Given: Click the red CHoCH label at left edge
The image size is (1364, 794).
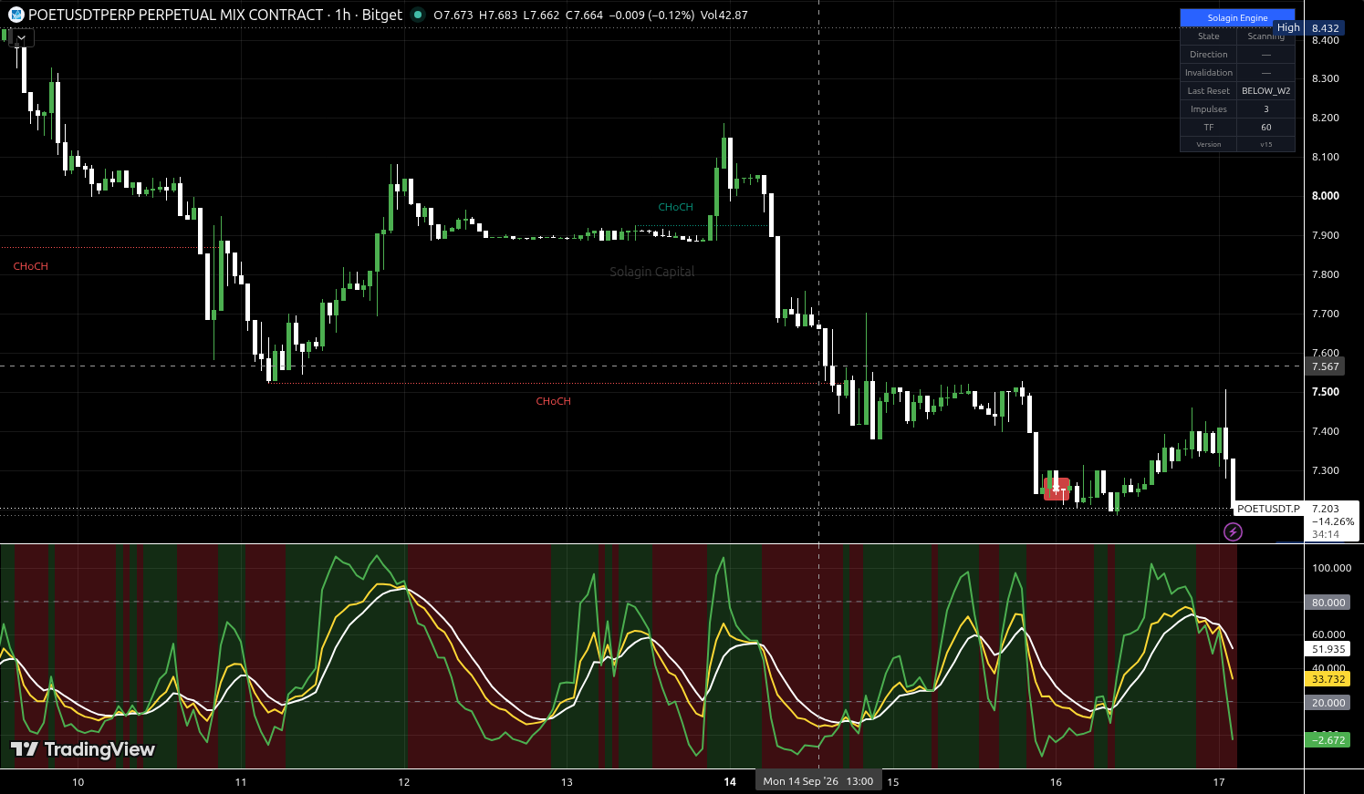Looking at the screenshot, I should pos(31,266).
